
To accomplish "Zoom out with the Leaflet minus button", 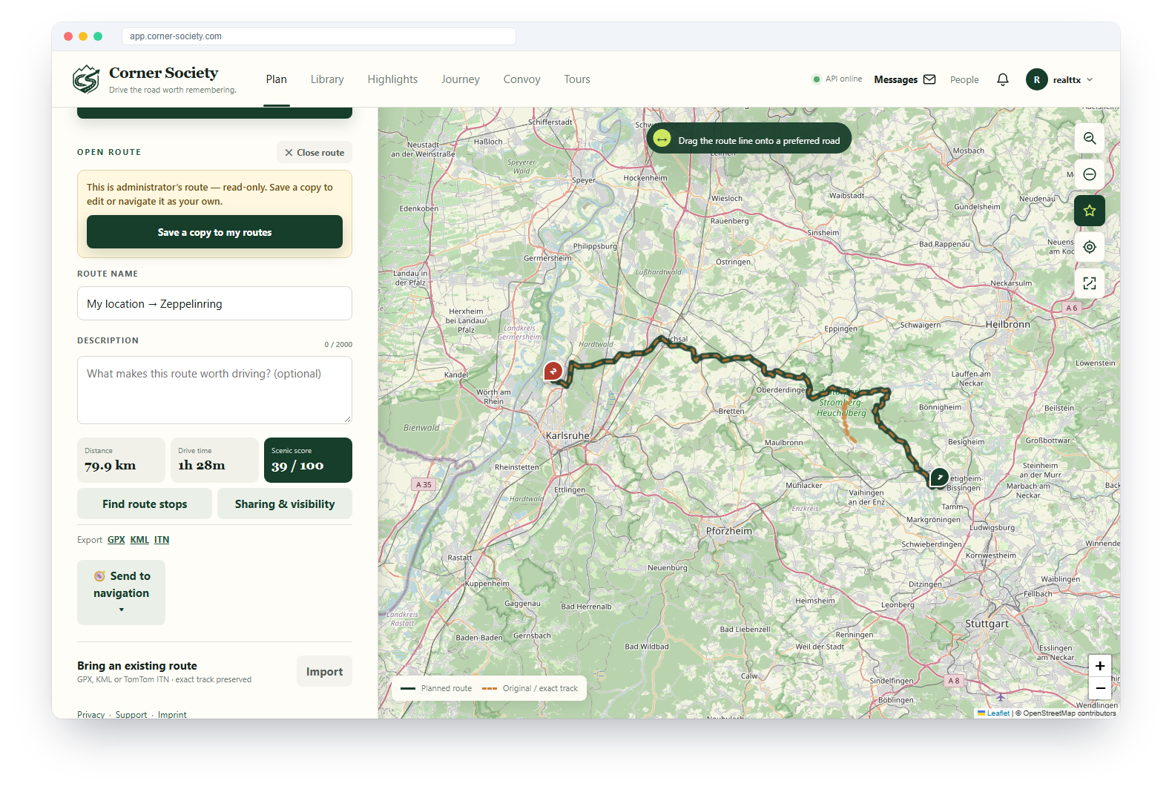I will point(1100,688).
